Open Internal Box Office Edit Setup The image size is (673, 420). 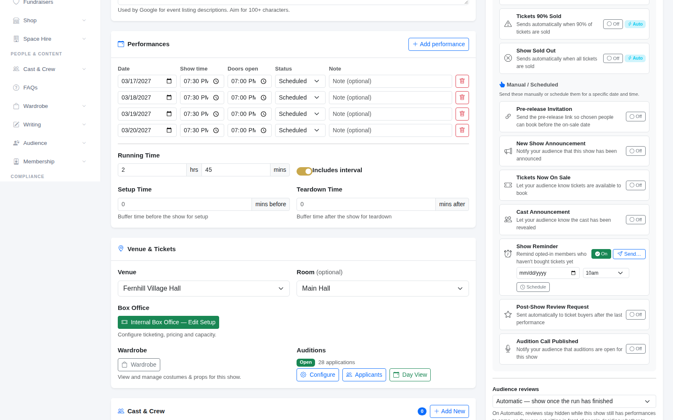(x=168, y=322)
